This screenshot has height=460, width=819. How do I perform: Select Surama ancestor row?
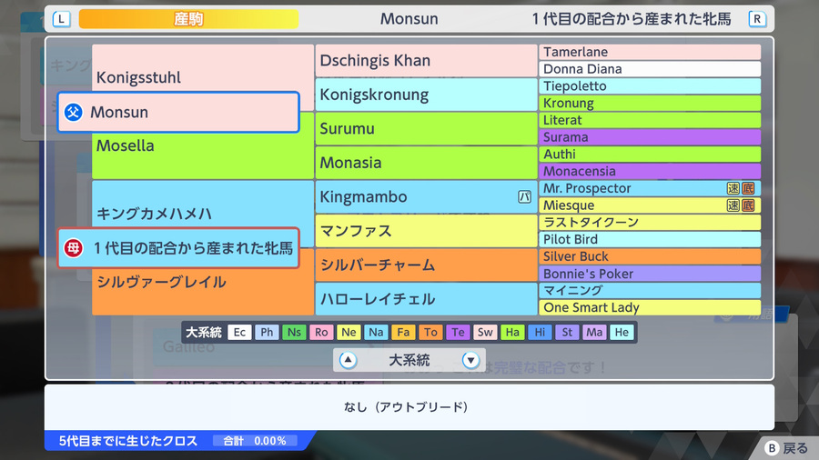click(650, 137)
